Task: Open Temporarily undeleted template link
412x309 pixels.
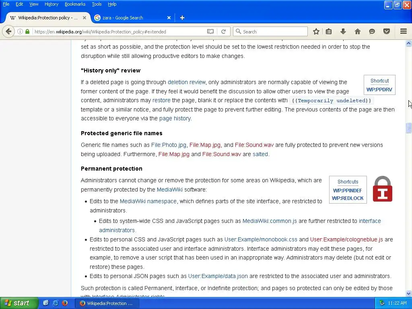Action: [x=332, y=101]
